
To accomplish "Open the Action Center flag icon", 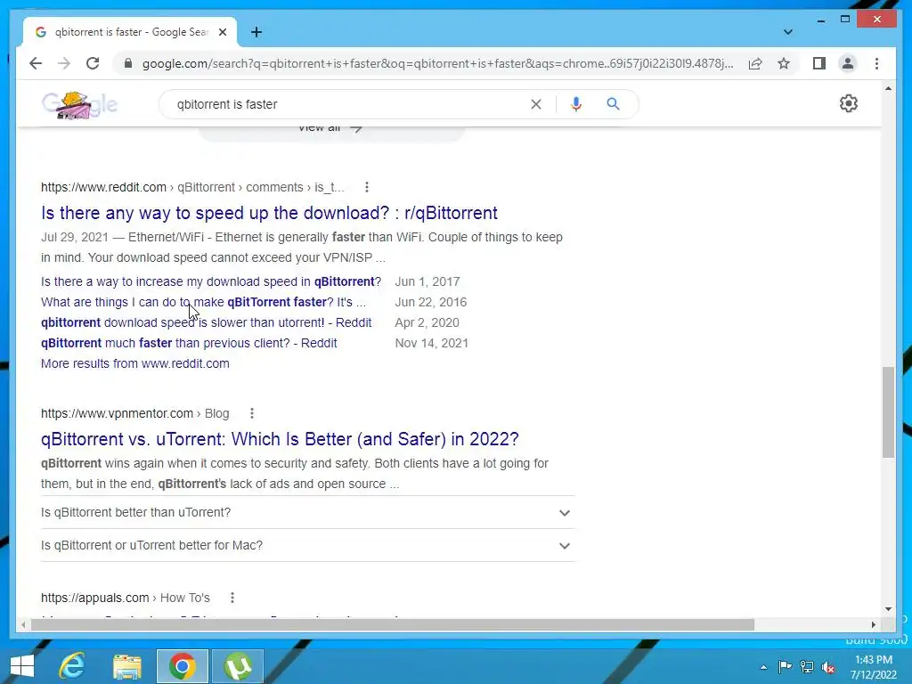I will (785, 666).
